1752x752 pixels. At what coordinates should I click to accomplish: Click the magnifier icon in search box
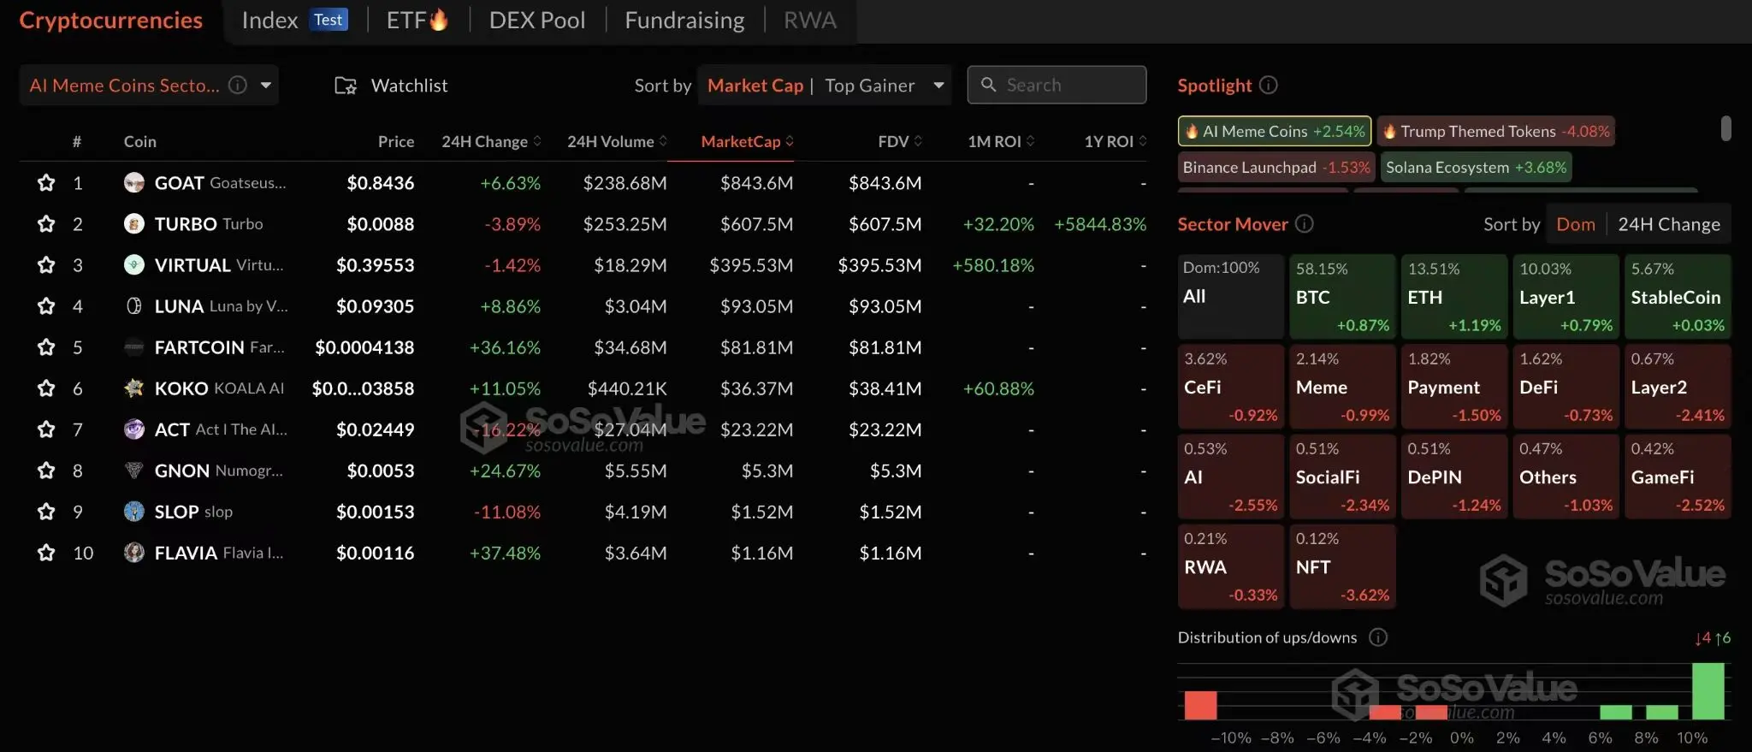(988, 85)
